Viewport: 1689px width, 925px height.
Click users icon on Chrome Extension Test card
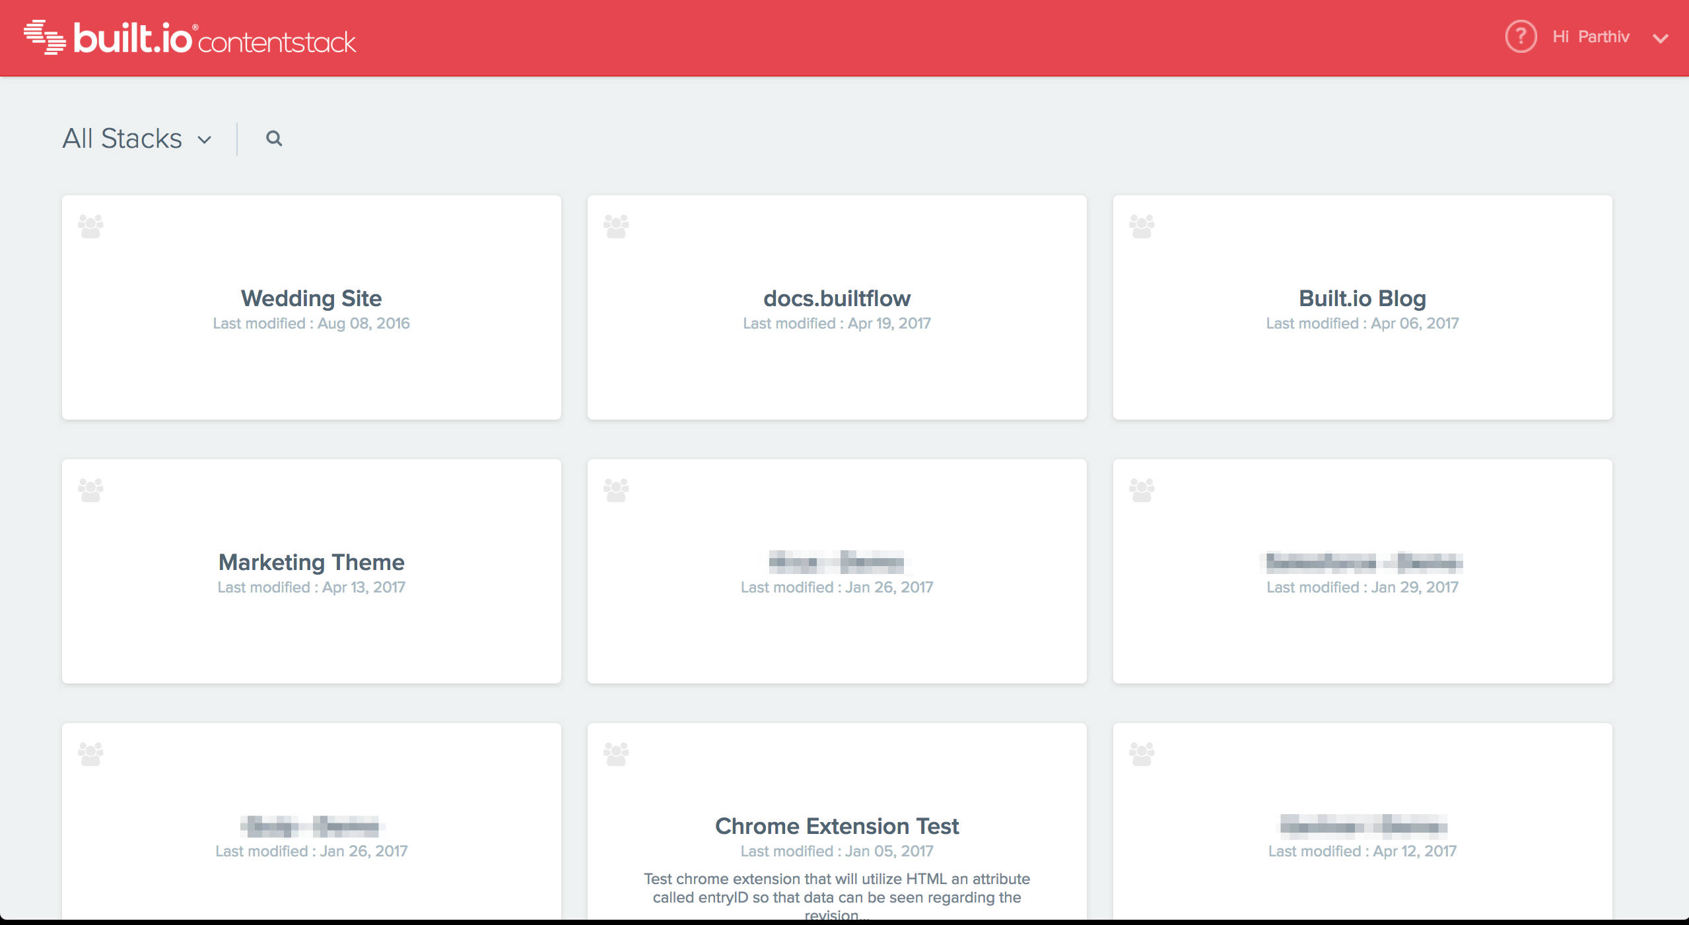coord(616,754)
